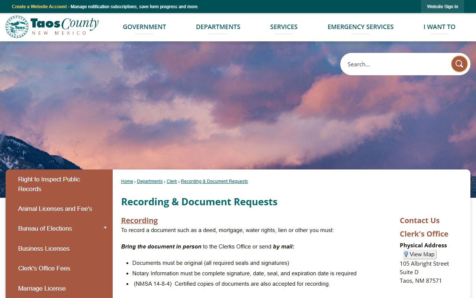Click the 'Notary Information must be complete' bullet
Viewport: 476px width, 298px height.
(x=244, y=273)
